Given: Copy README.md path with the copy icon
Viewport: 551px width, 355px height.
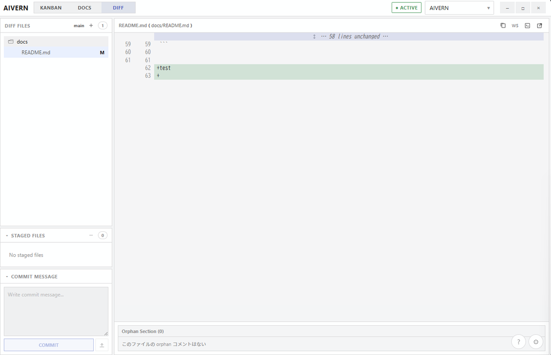Looking at the screenshot, I should (x=503, y=26).
